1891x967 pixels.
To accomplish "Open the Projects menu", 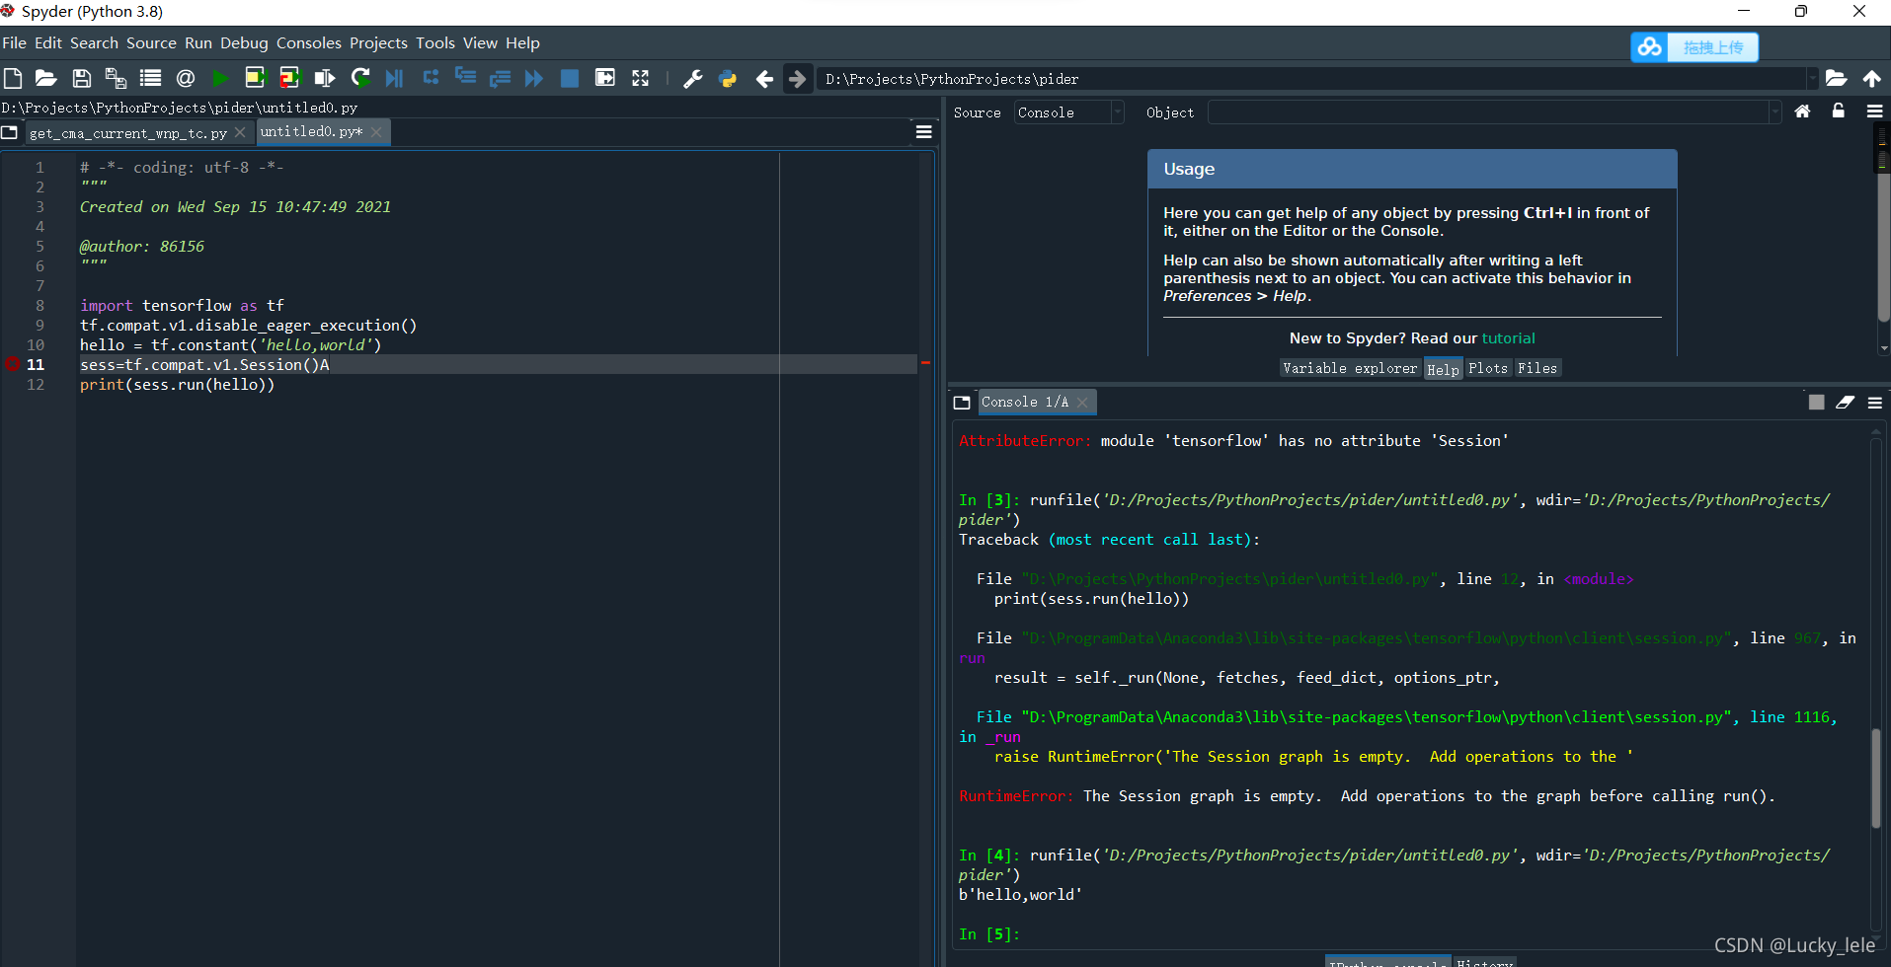I will tap(378, 42).
